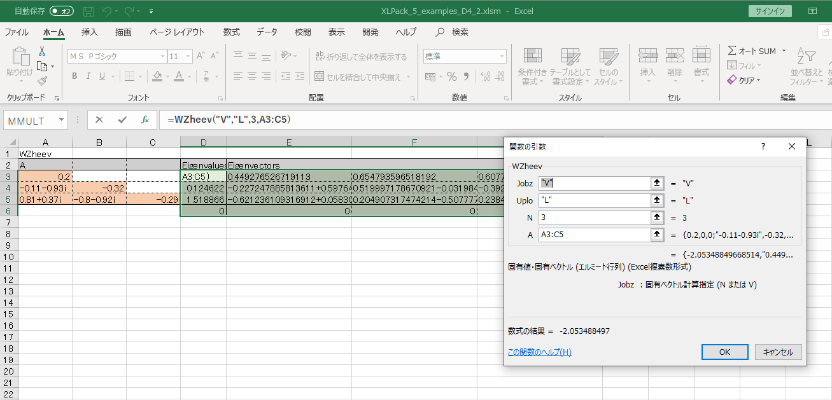Click the cut scissors icon
Screen dimensions: 832x400
[x=42, y=52]
